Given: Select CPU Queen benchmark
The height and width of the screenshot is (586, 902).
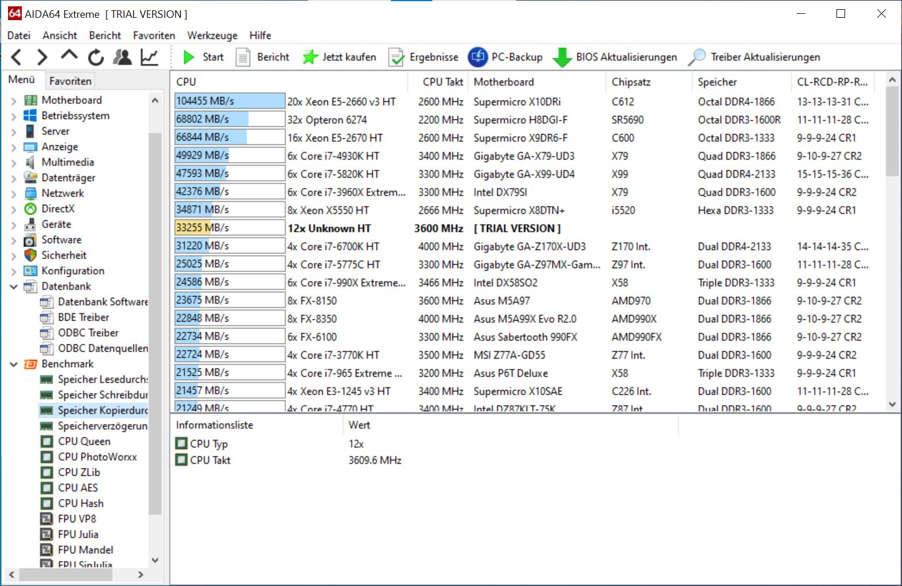Looking at the screenshot, I should pos(84,441).
